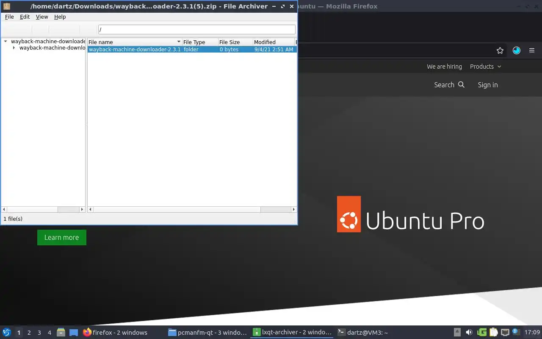Open the volume speaker tray icon
This screenshot has height=339, width=542.
469,333
